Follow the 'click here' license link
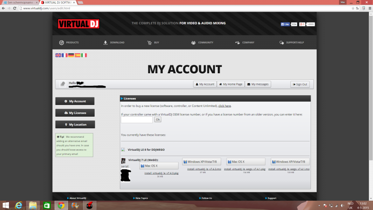Screen dimensions: 373x210 [x=224, y=106]
